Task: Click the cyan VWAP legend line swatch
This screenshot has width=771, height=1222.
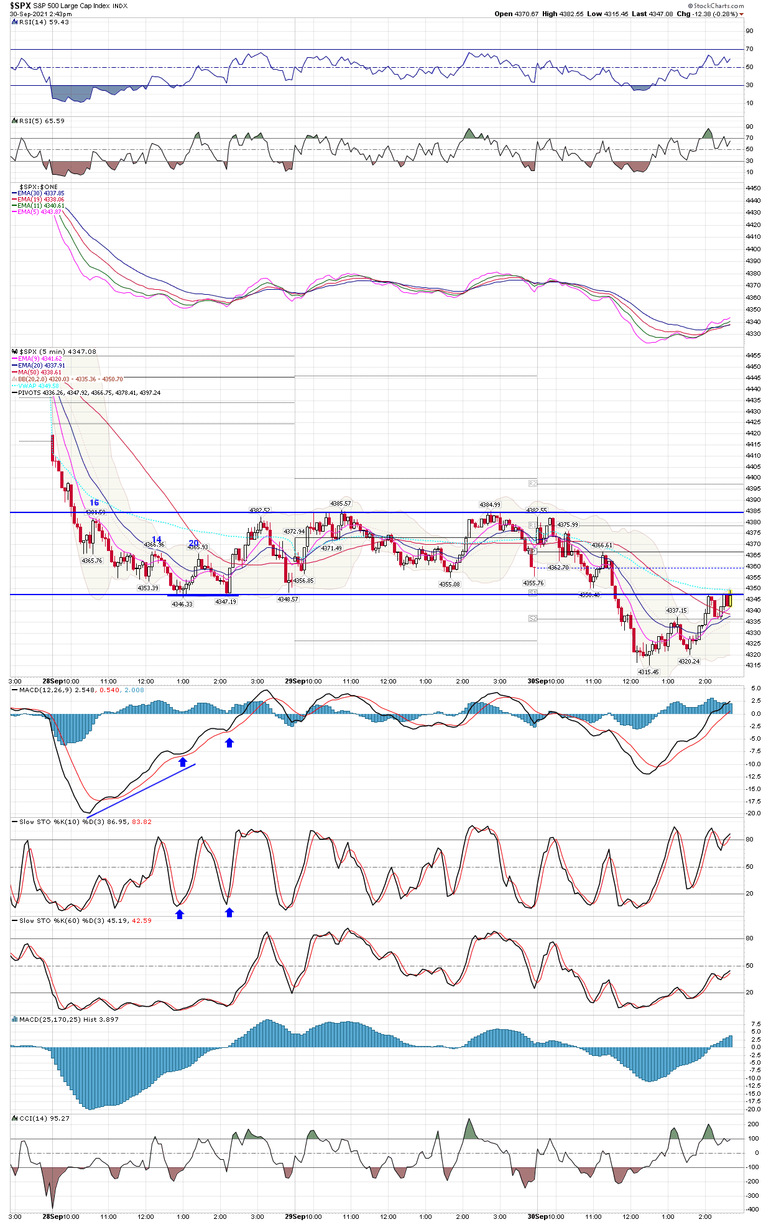Action: click(x=14, y=386)
